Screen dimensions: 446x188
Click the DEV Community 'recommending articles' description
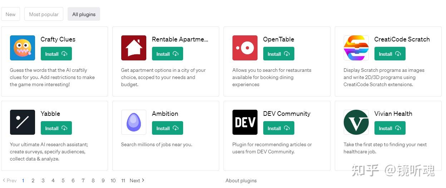point(272,148)
